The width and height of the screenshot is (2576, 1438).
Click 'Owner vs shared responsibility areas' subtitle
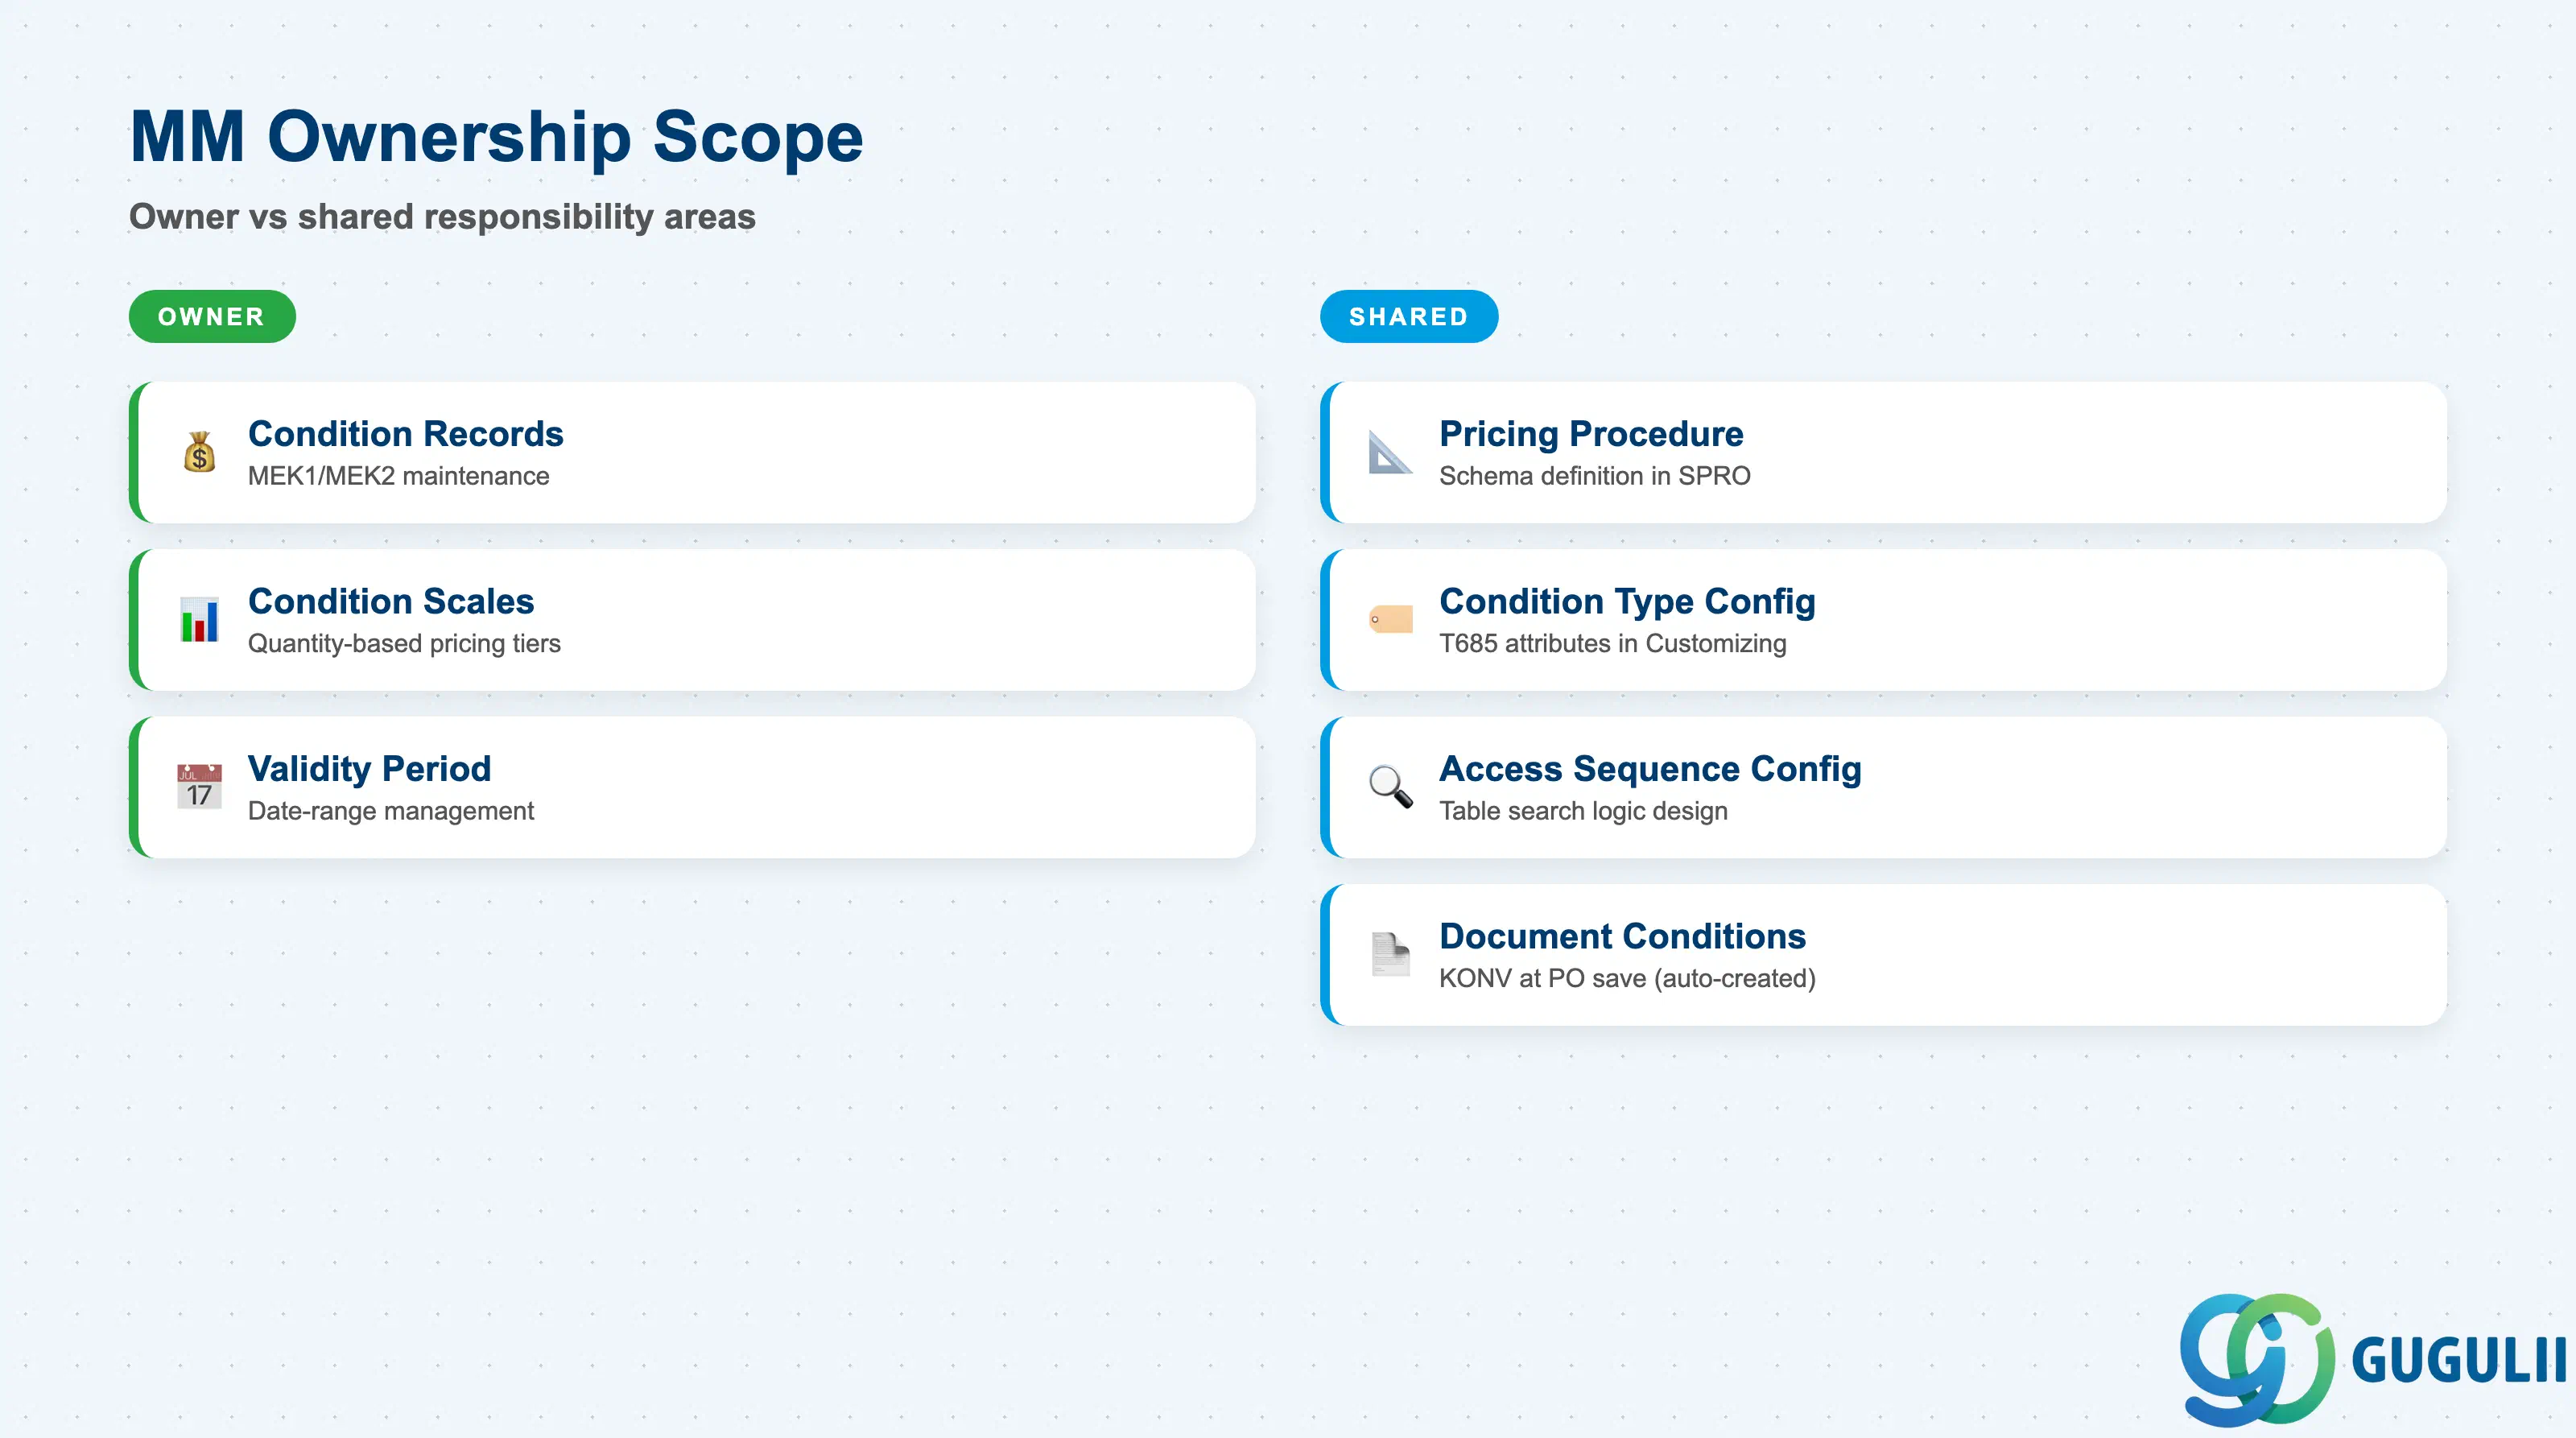coord(442,217)
